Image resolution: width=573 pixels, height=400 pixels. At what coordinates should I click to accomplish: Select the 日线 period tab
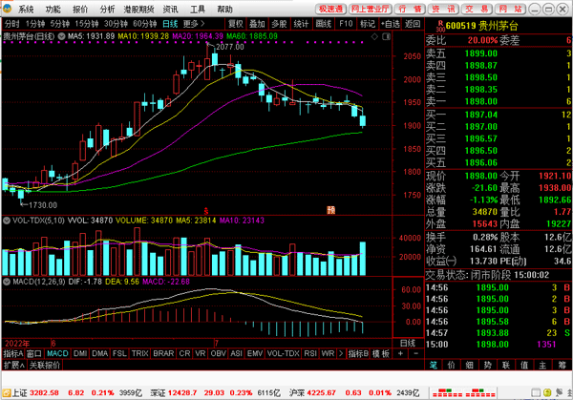point(170,24)
